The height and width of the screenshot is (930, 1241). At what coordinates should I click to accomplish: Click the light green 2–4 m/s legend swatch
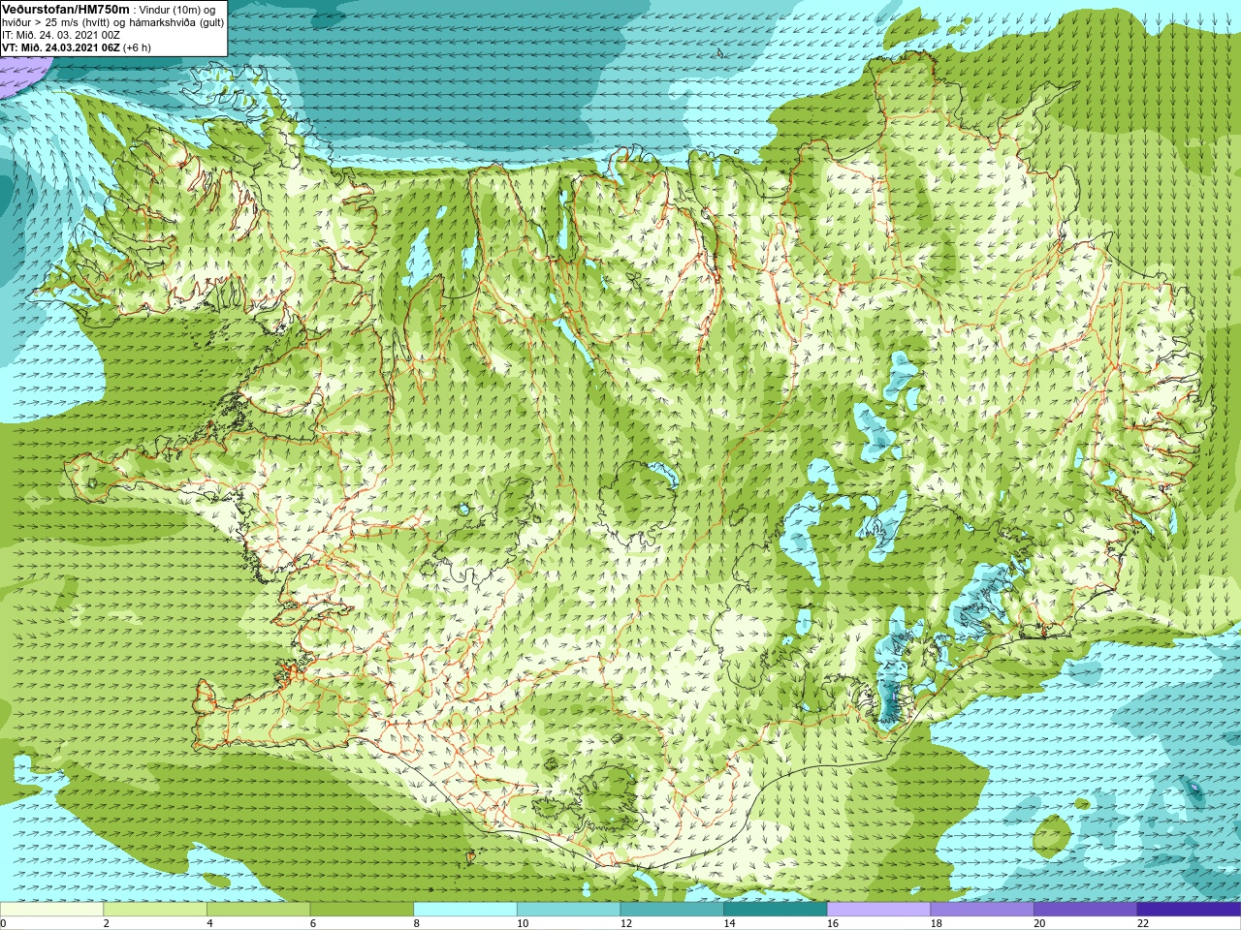[x=155, y=910]
